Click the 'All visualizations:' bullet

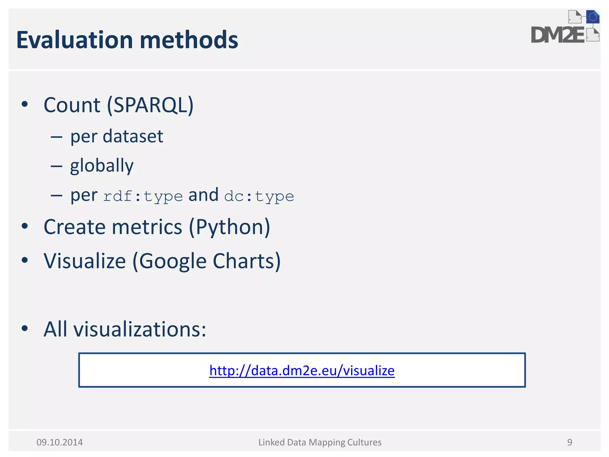click(125, 329)
